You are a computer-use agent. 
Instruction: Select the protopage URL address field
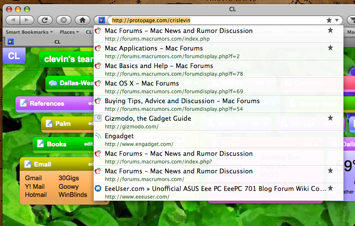coord(217,21)
